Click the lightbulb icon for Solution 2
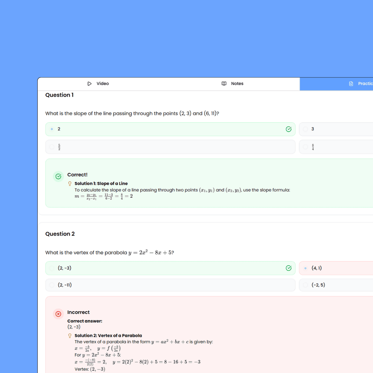373x373 pixels. point(70,335)
